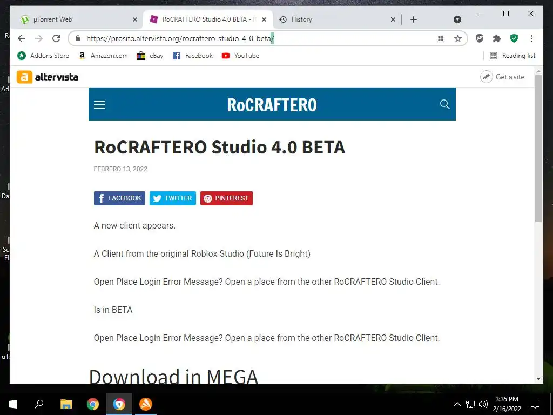Open the Amazon.com bookmark
Viewport: 553px width, 415px height.
(103, 56)
